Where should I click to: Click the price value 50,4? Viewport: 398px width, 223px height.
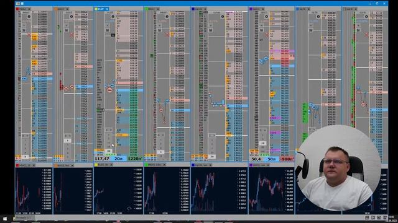[x=256, y=159]
